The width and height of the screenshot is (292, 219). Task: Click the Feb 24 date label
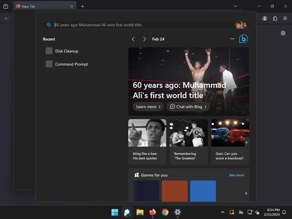158,39
